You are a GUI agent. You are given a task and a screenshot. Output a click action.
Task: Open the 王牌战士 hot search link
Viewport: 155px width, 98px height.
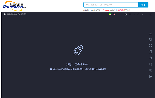[x=128, y=10]
